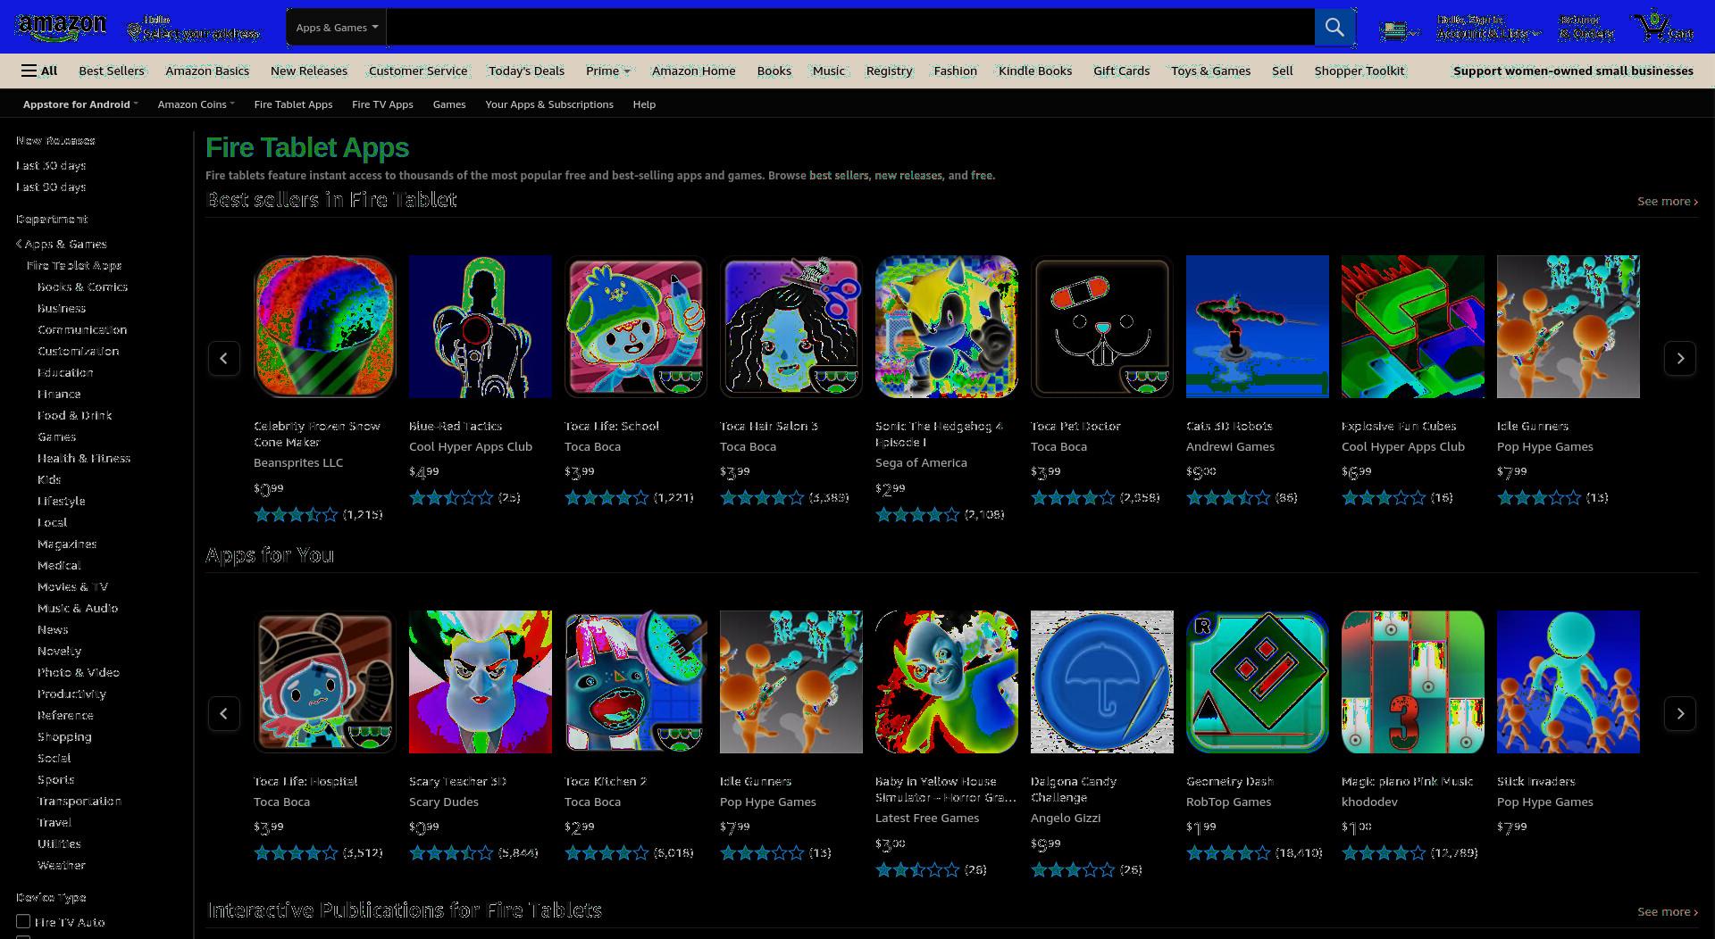Advance Best sellers carousel to next
Screen dimensions: 1715x939
(1680, 358)
